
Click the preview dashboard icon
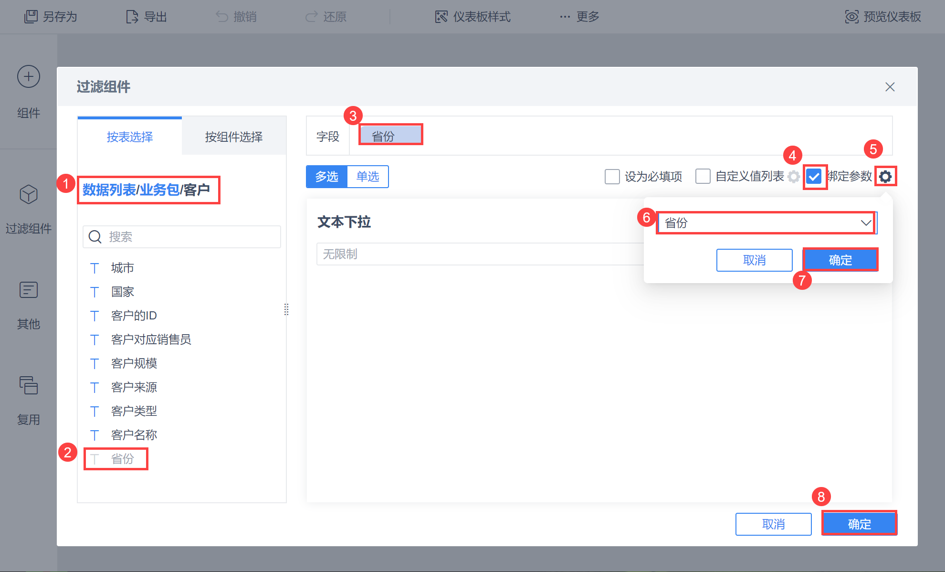pos(851,17)
